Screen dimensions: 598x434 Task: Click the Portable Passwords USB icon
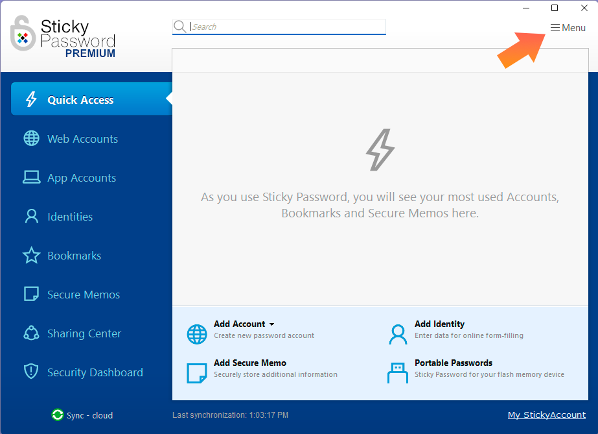tap(397, 373)
